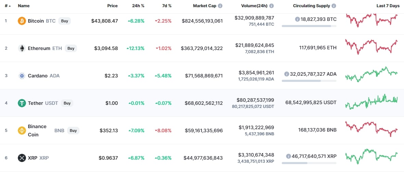Sort by the 7d % column header
This screenshot has width=404, height=173.
click(167, 6)
